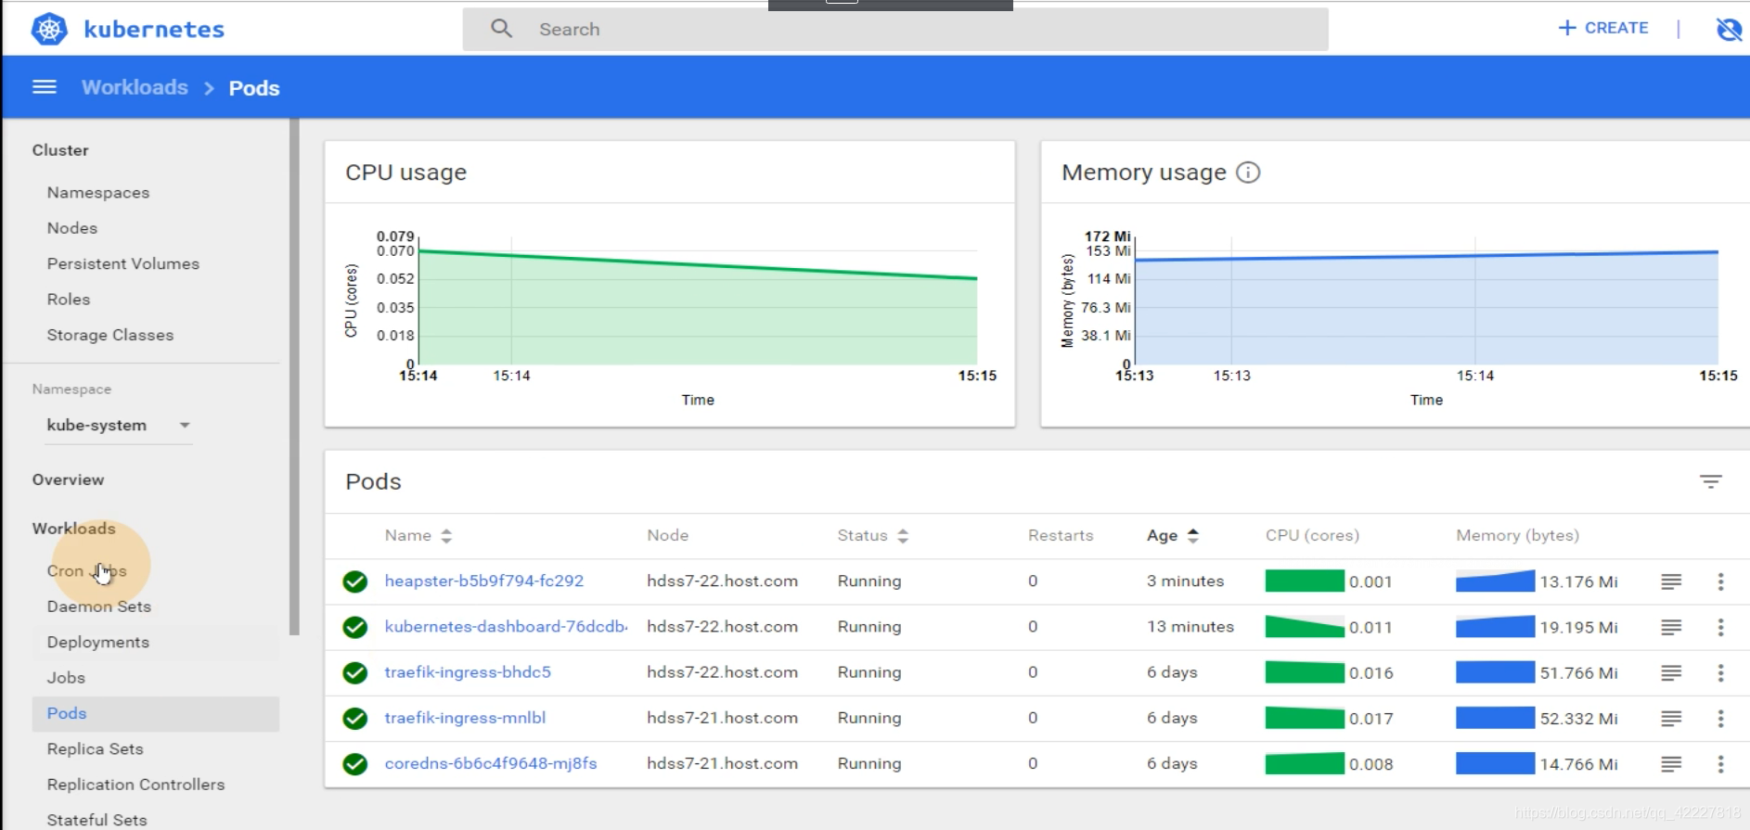
Task: Open Replica Sets in sidebar
Action: [96, 749]
